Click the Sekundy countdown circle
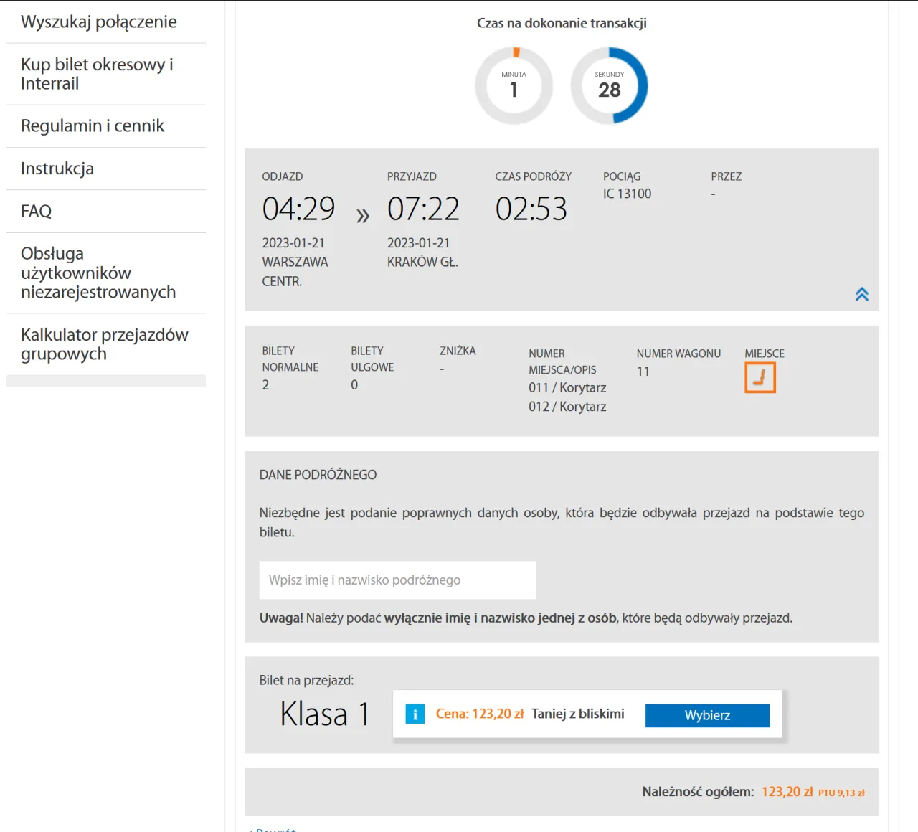Viewport: 918px width, 832px height. (x=609, y=86)
